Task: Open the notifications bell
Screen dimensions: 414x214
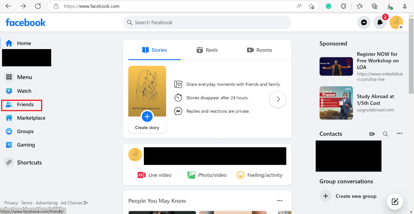Action: (x=380, y=22)
